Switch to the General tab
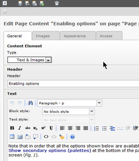This screenshot has height=161, width=139. click(x=18, y=36)
